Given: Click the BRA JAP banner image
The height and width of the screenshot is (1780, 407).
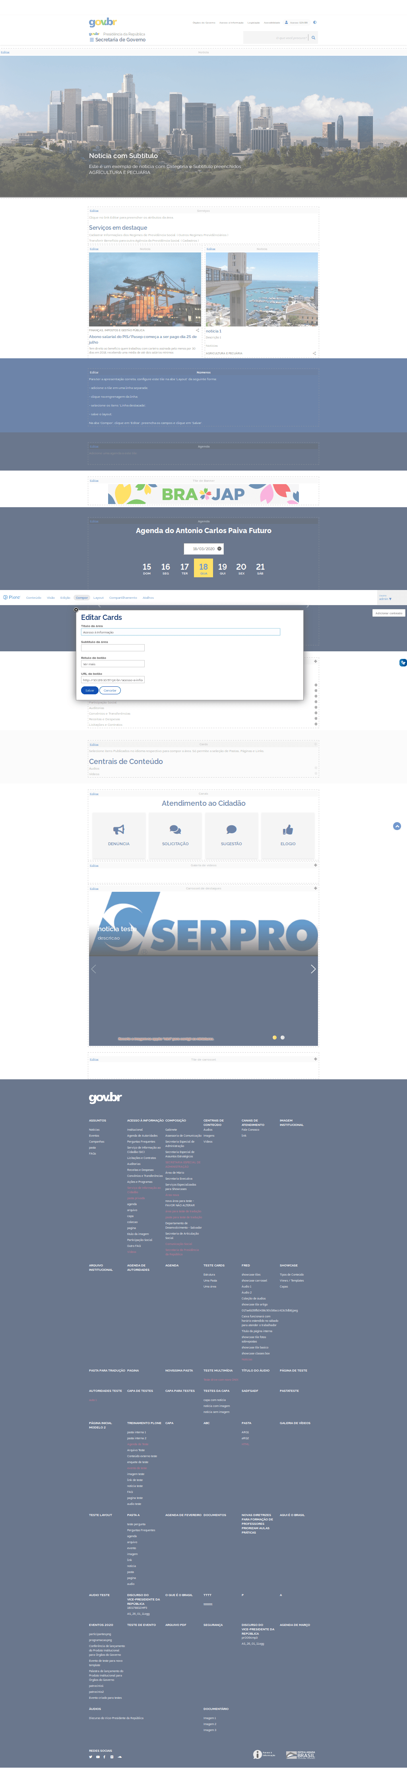Looking at the screenshot, I should click(x=203, y=494).
